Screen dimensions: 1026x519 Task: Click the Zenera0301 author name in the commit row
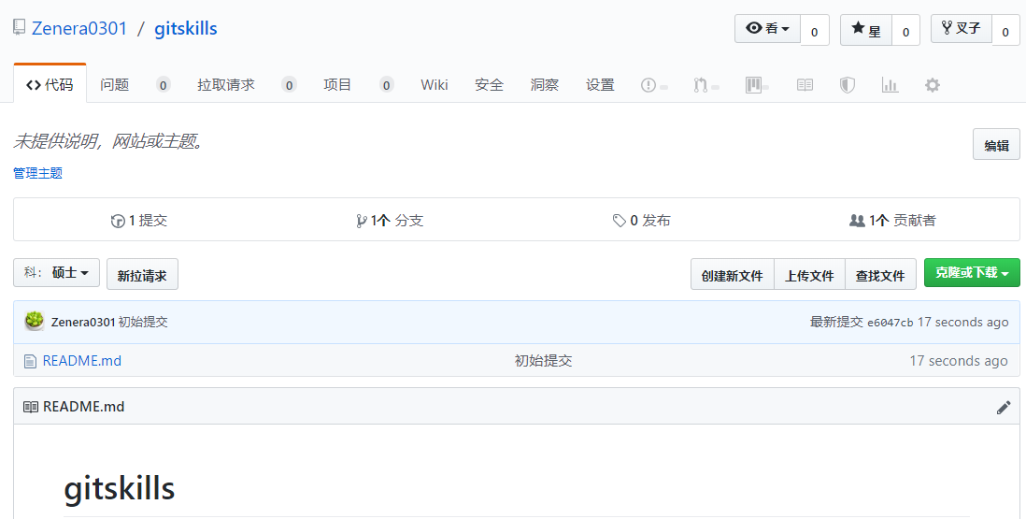pos(83,322)
